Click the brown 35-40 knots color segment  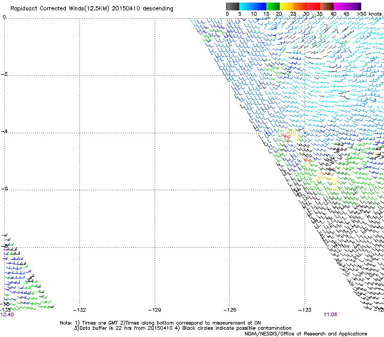coord(327,6)
